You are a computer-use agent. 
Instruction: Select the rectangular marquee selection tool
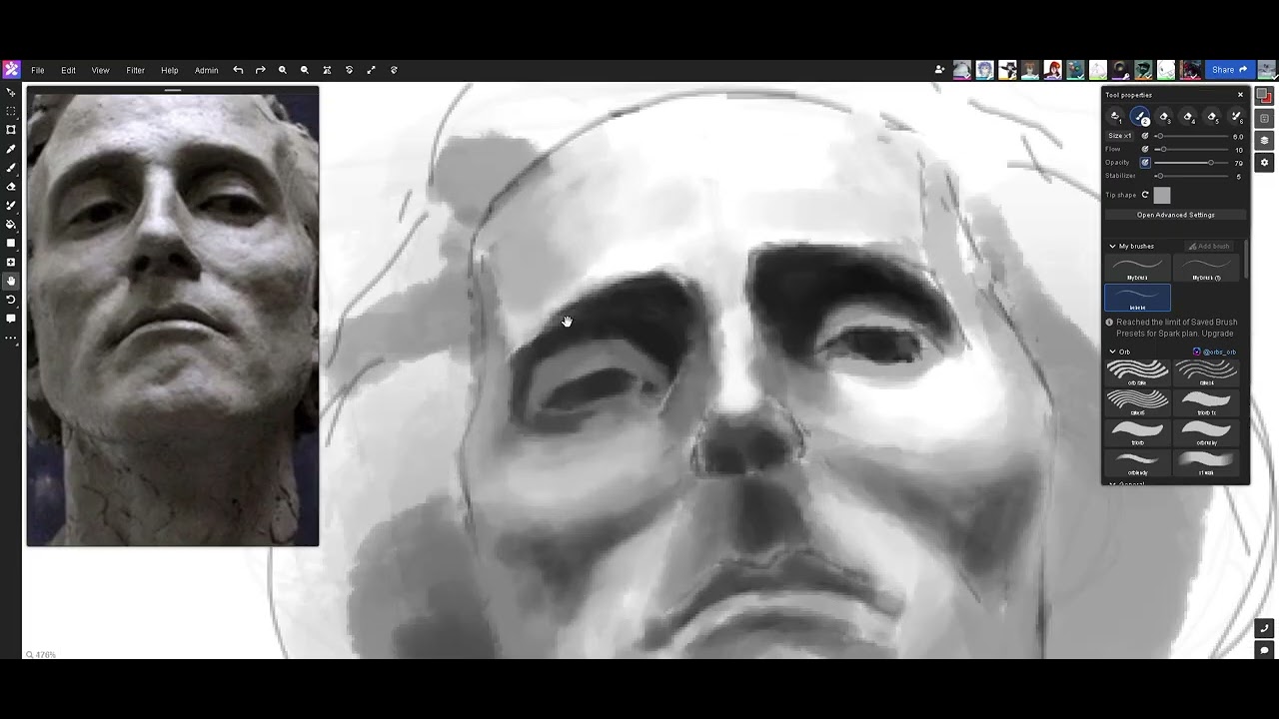(11, 111)
